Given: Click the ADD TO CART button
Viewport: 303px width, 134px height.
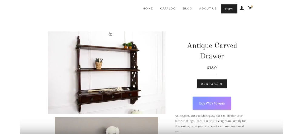Looking at the screenshot, I should (212, 84).
